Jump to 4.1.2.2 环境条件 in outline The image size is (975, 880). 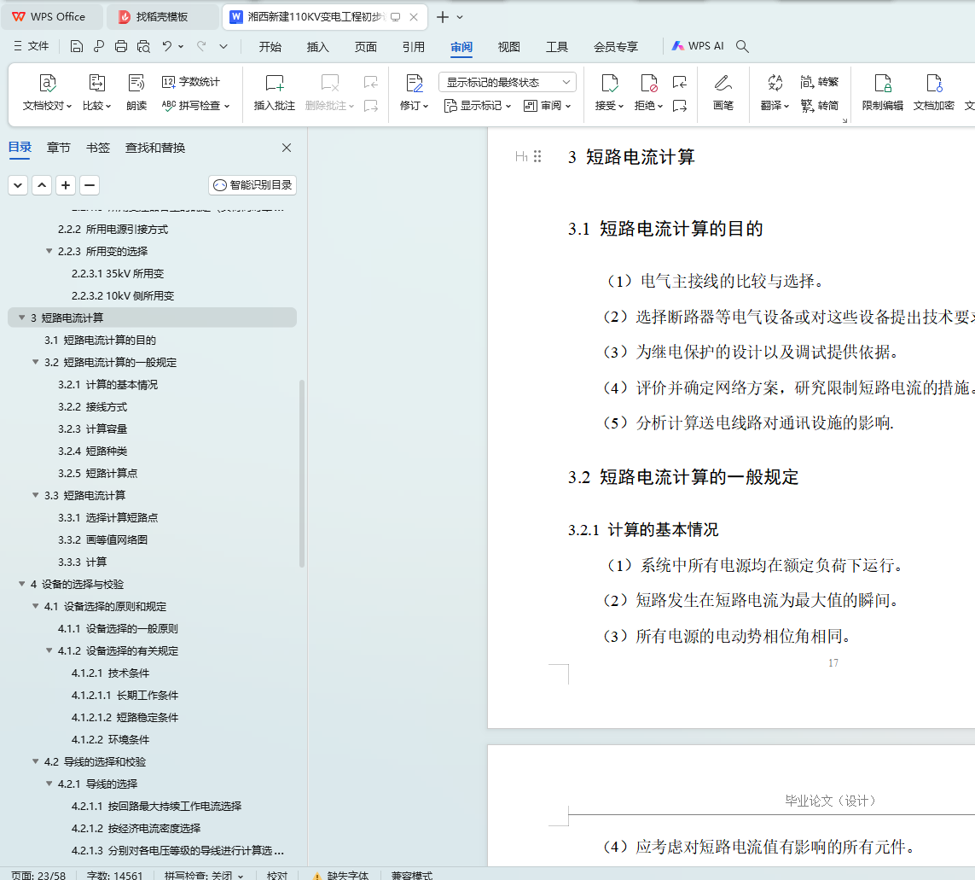(x=110, y=739)
